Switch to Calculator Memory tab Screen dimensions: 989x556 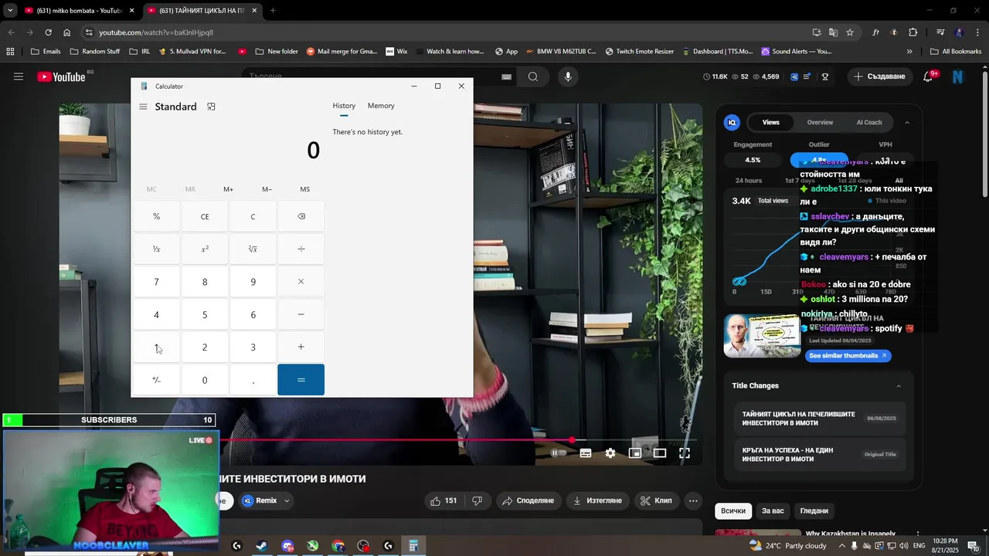coord(381,106)
